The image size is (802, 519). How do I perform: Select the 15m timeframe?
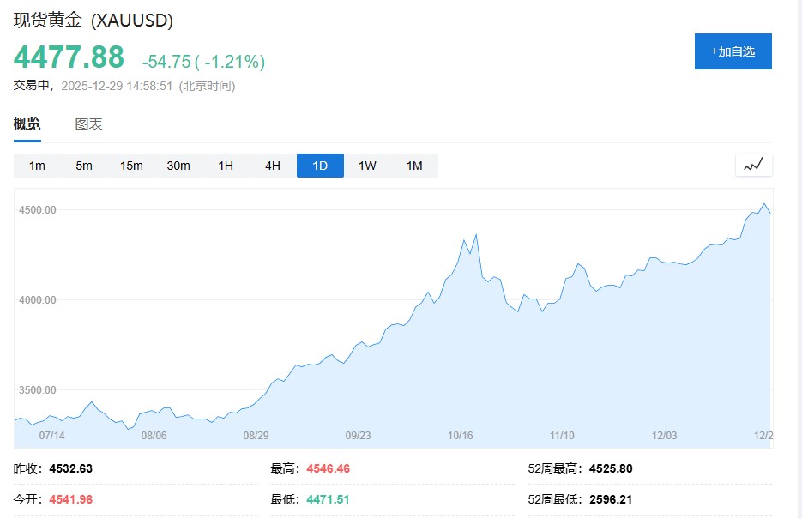(x=131, y=166)
